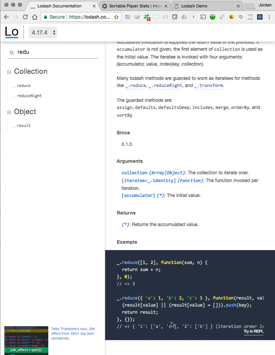
Task: Open the WJ extension icon
Action: pos(250,17)
